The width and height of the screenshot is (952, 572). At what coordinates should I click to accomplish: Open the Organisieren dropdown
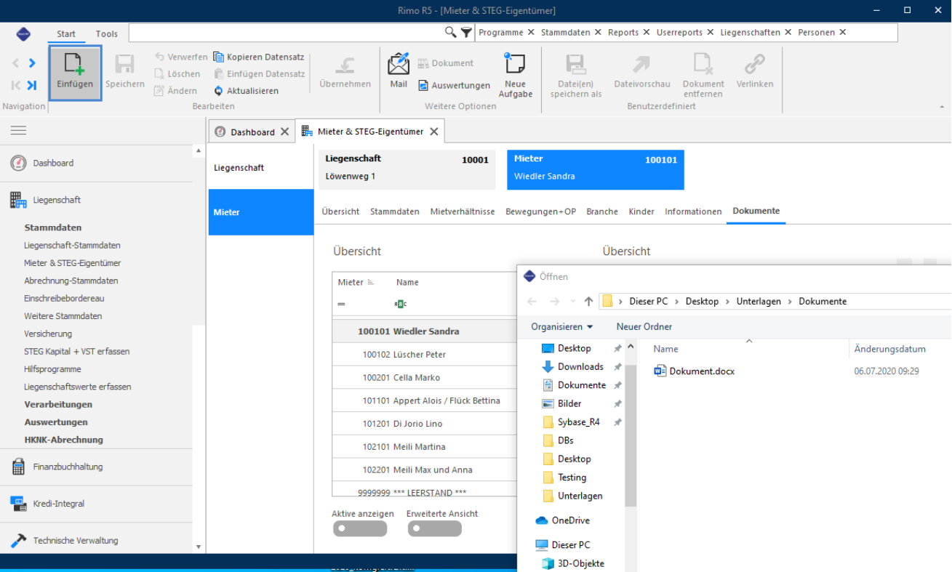point(561,327)
